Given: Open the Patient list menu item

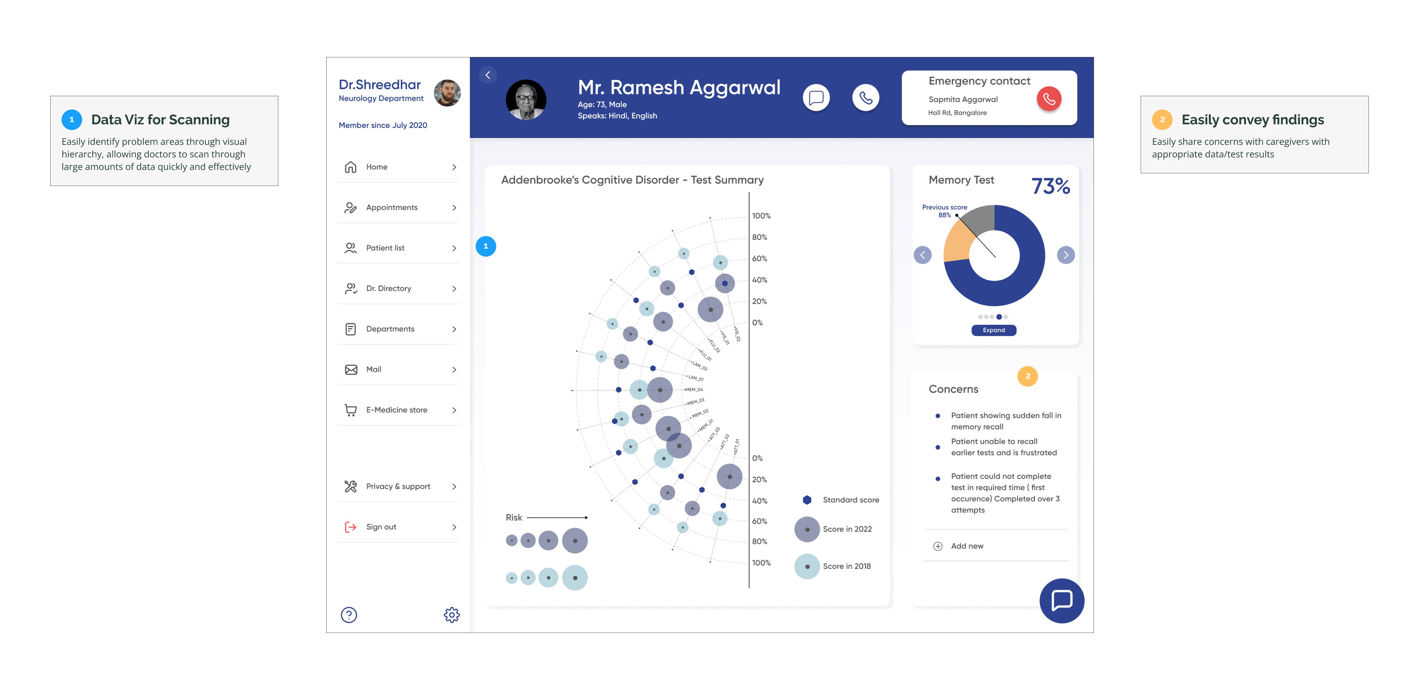Looking at the screenshot, I should (x=385, y=248).
